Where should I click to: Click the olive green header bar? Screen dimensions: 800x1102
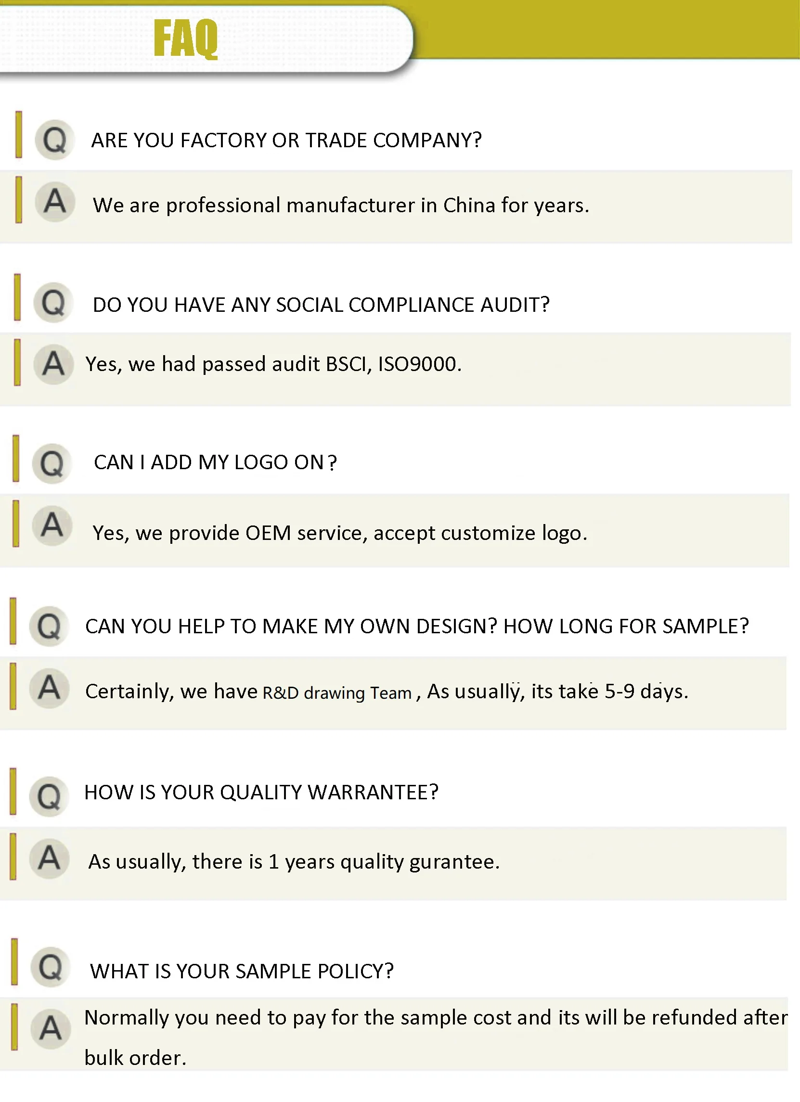[x=607, y=29]
